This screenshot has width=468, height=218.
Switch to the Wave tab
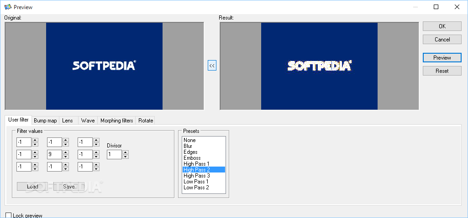(88, 121)
